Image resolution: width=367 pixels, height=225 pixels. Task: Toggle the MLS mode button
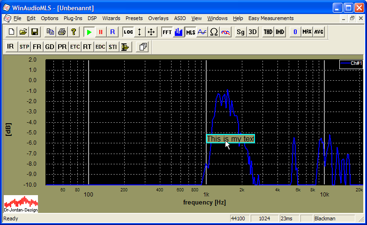tap(190, 32)
